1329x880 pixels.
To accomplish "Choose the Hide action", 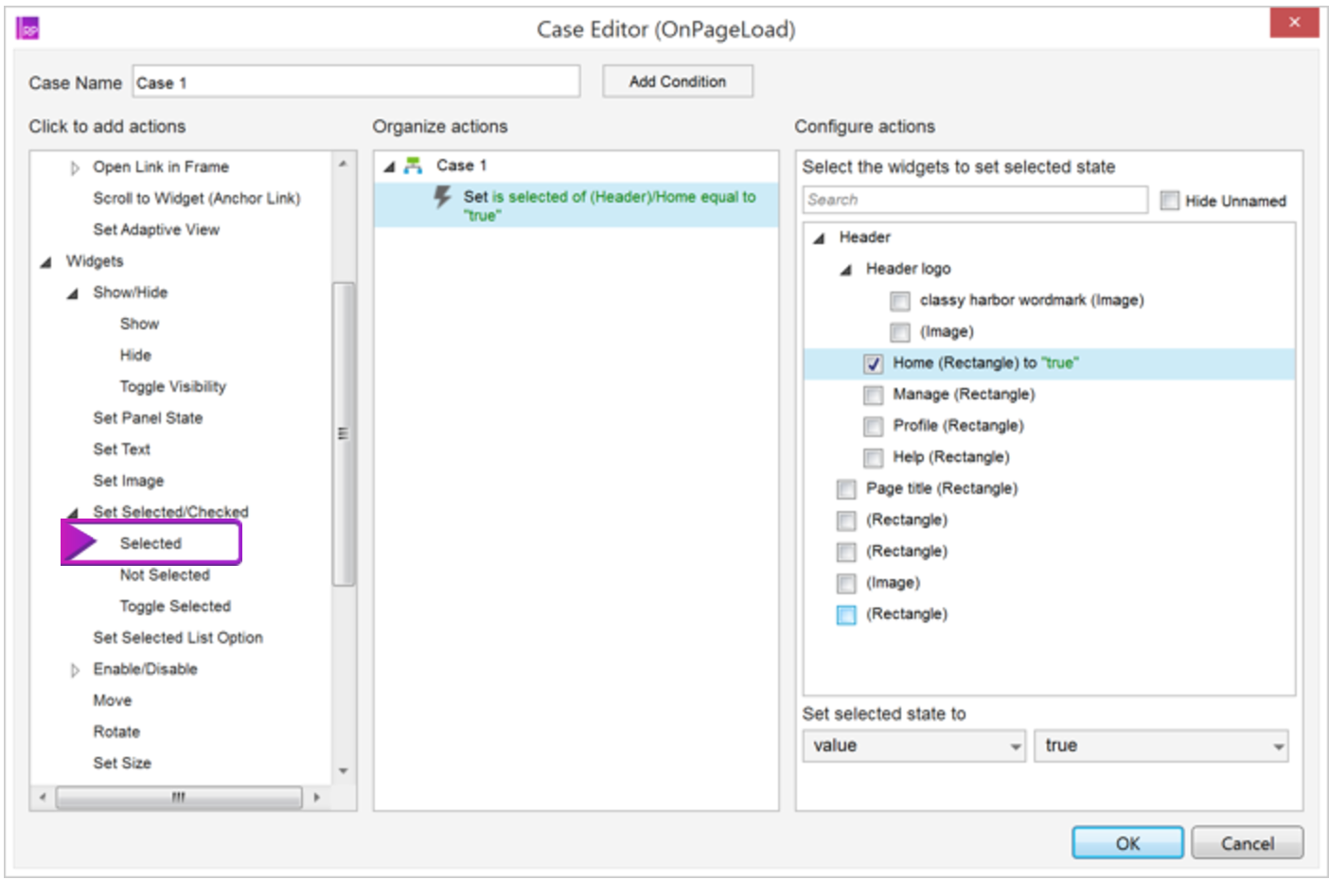I will click(x=135, y=355).
